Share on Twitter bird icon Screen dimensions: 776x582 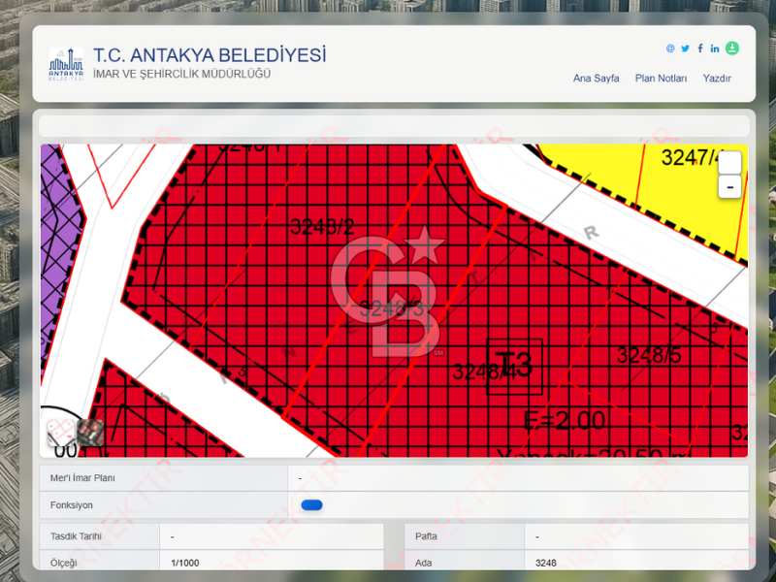click(685, 48)
